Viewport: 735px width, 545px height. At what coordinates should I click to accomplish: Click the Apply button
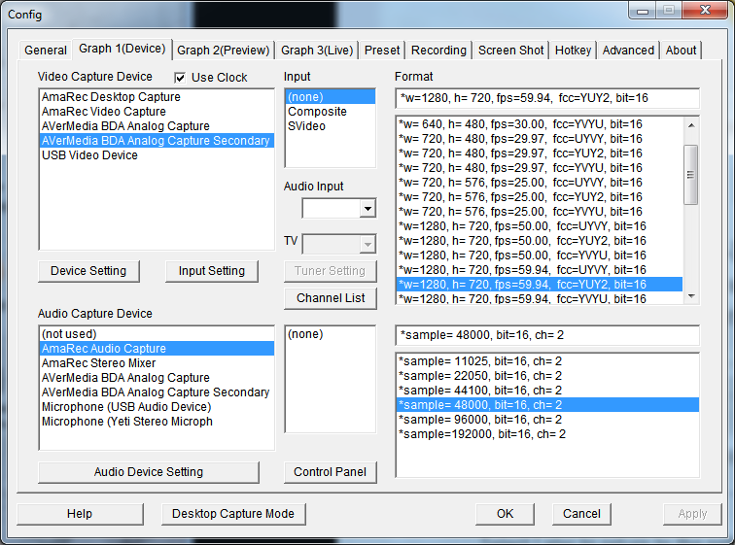(692, 514)
